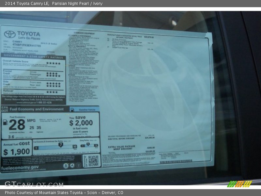261x196 pixels.
Task: Click the 'Overall Vehicle Score' label
Action: click(x=15, y=61)
